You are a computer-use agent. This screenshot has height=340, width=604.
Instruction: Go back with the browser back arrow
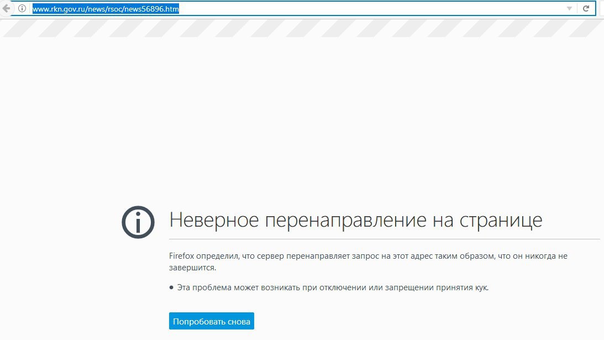(6, 8)
